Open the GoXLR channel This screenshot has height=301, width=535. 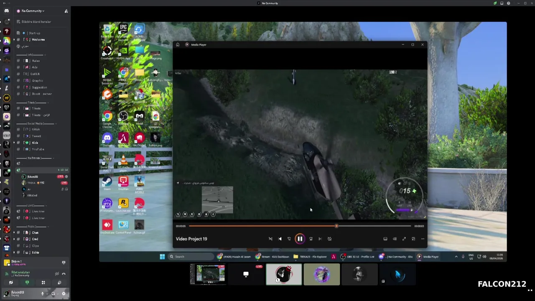point(36,74)
